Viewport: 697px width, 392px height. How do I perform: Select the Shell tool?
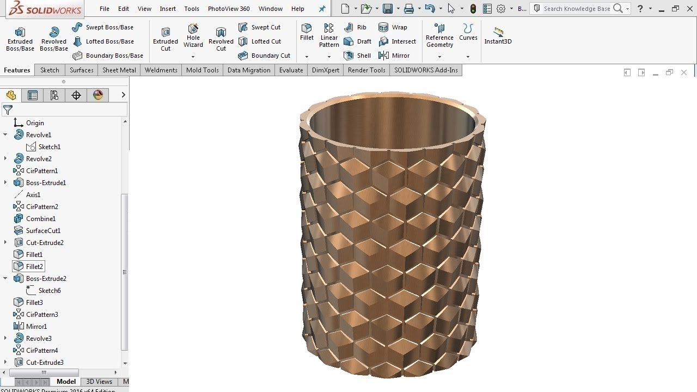tap(358, 56)
